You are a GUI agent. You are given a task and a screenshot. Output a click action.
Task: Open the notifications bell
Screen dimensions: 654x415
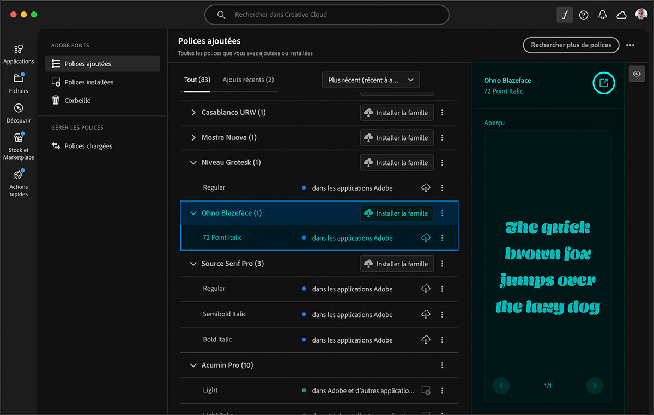(x=602, y=15)
